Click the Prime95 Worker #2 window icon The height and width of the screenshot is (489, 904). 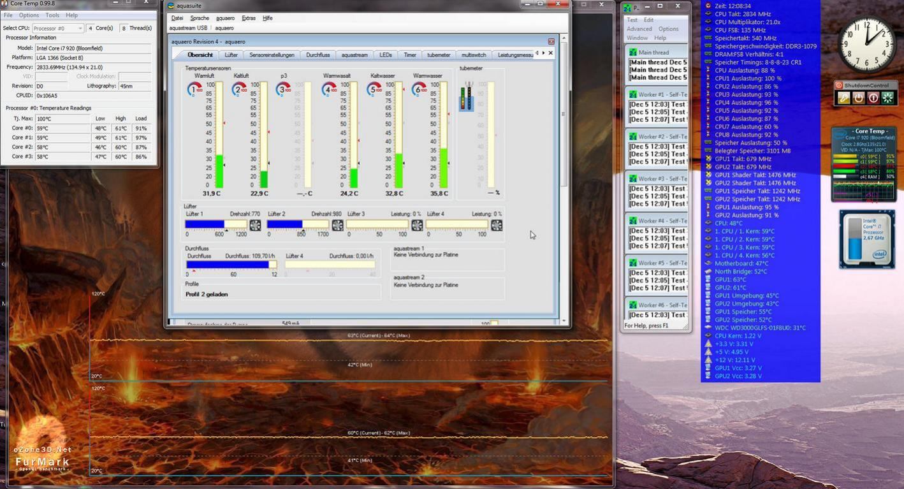633,136
